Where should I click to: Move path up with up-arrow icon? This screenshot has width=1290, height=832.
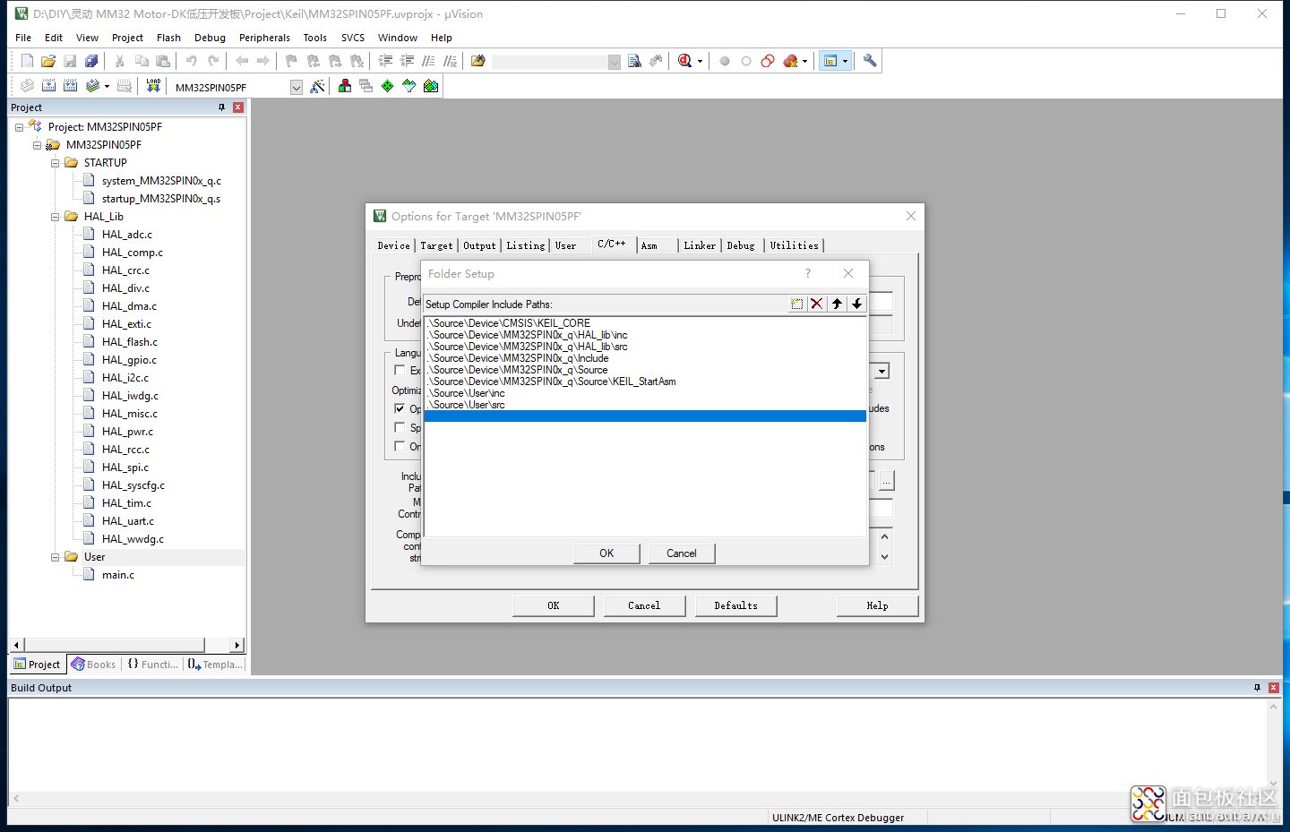tap(837, 304)
